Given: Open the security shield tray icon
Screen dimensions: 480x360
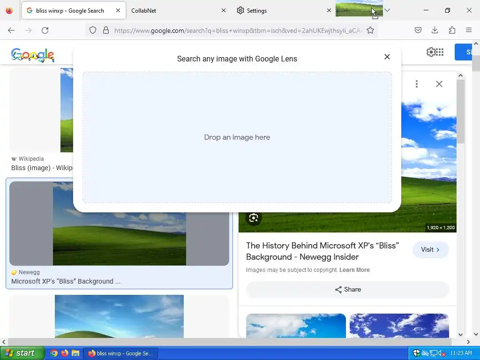Looking at the screenshot, I should coord(416,353).
